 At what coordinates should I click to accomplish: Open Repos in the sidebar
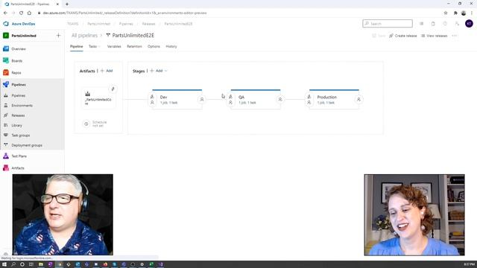pos(16,73)
